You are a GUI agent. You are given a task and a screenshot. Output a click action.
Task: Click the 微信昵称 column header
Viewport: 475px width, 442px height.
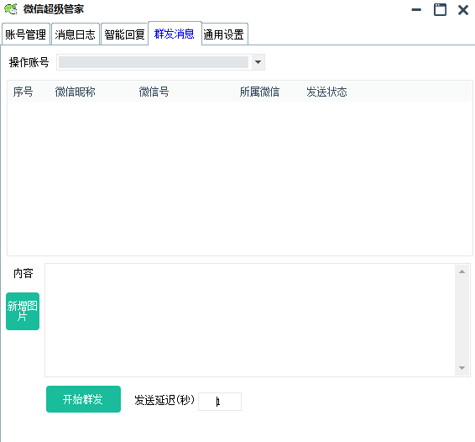coord(76,92)
